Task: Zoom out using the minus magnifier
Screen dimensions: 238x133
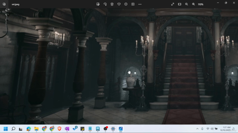Action: 187,4
